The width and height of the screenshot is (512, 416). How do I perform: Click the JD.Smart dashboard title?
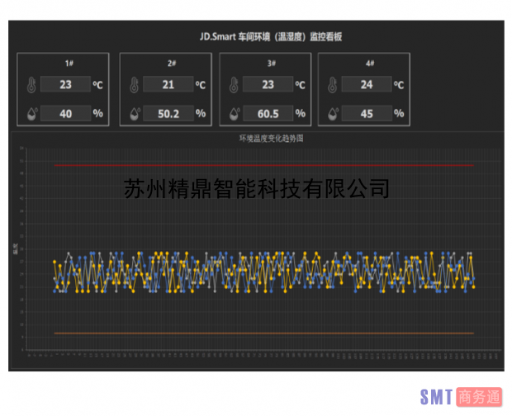[271, 37]
